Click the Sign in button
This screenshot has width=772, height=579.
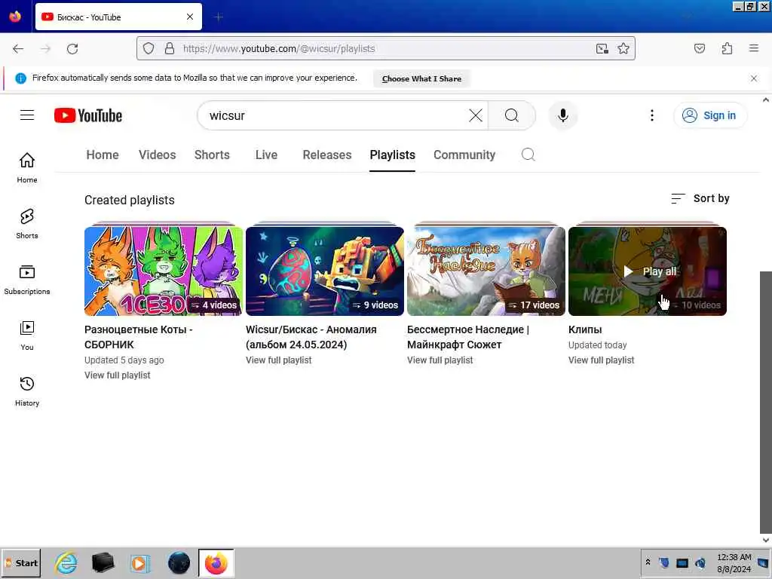coord(709,115)
